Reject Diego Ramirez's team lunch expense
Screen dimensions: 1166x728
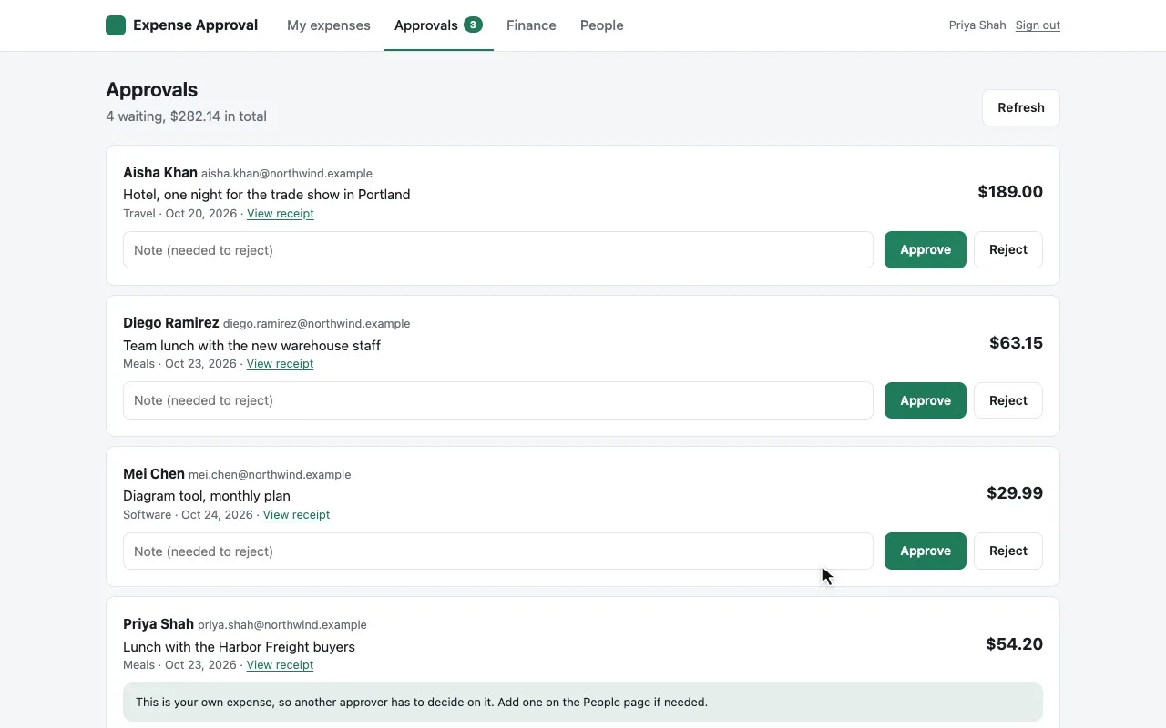click(x=1008, y=400)
